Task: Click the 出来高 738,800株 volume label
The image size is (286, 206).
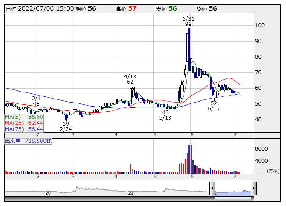Action: coord(28,141)
